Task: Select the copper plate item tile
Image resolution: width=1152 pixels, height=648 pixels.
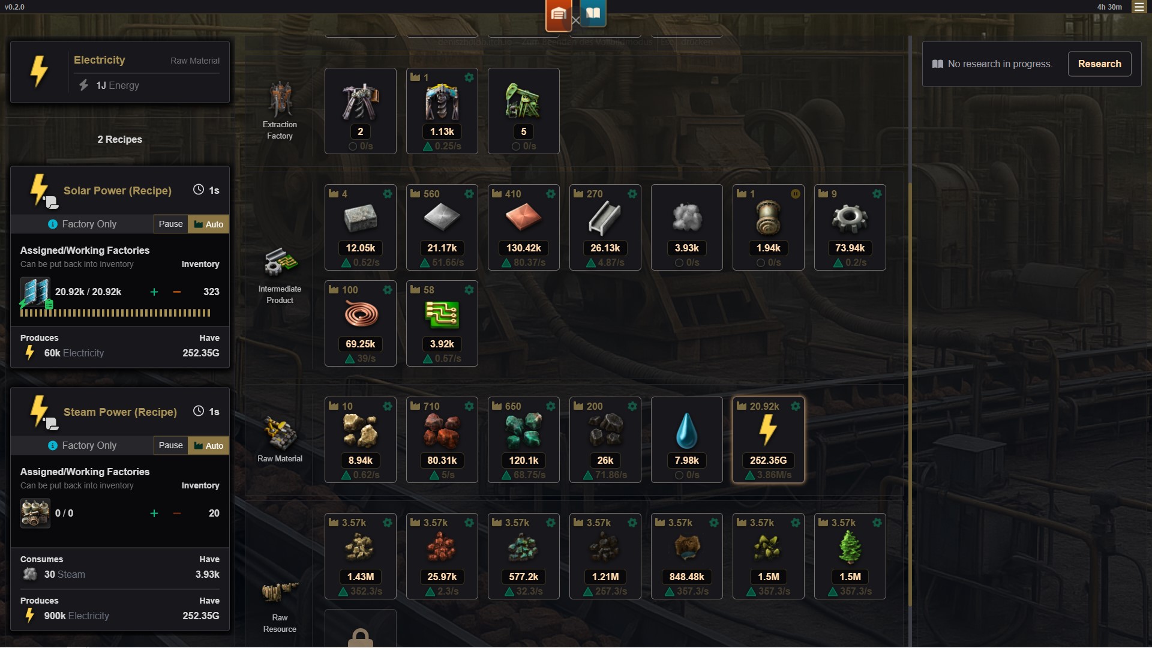Action: pyautogui.click(x=523, y=227)
